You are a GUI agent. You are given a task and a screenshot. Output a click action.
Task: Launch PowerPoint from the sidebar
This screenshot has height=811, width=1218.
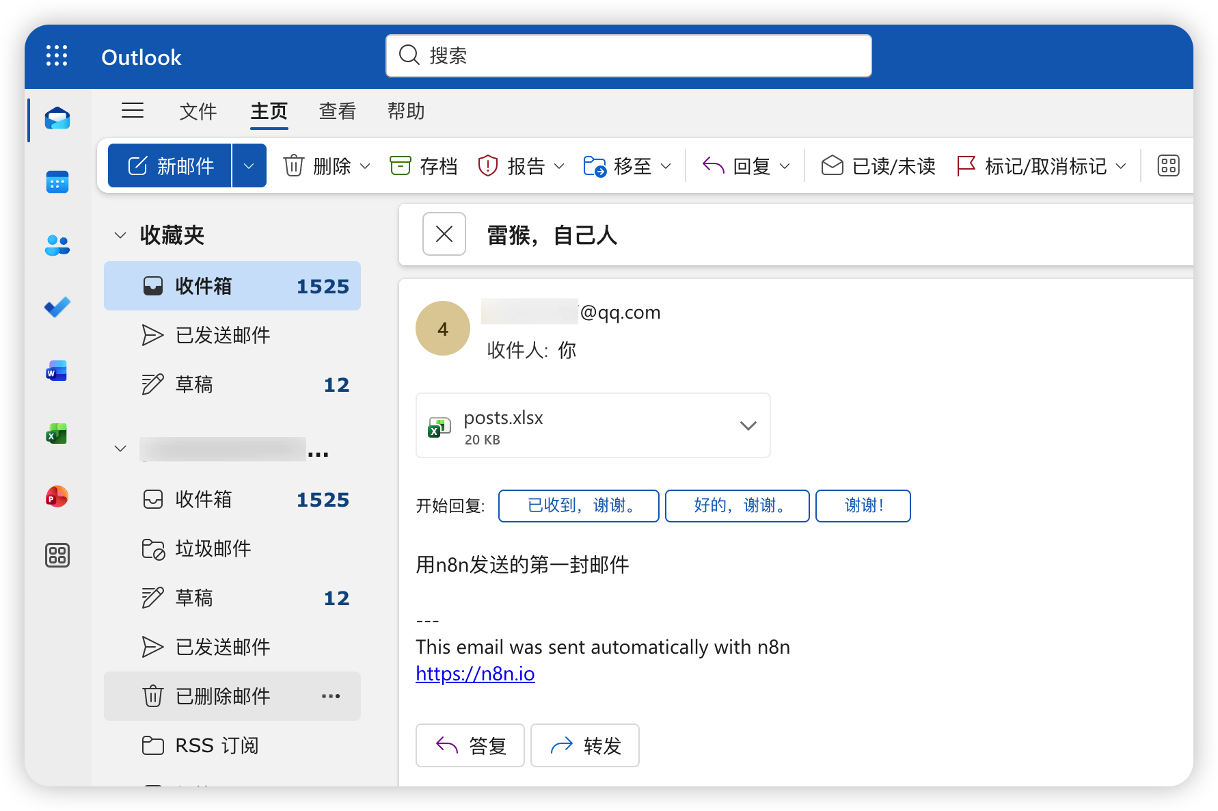57,496
